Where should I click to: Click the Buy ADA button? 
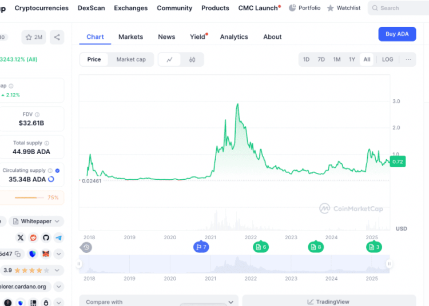pyautogui.click(x=397, y=34)
